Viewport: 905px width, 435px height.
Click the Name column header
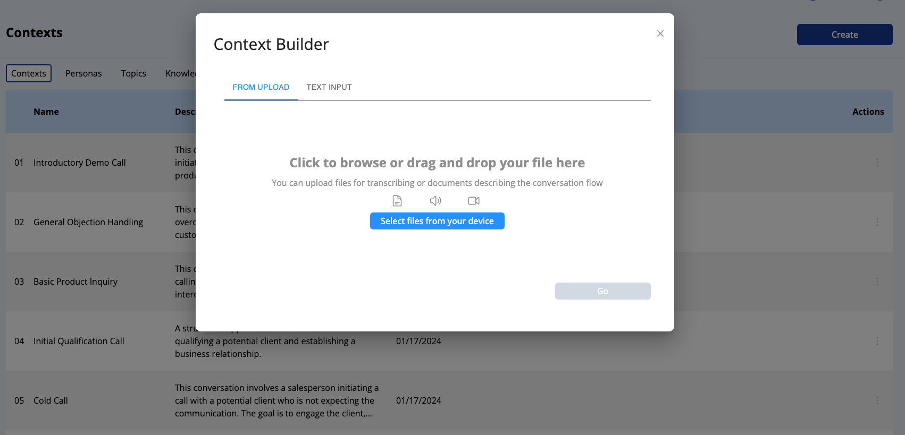46,112
